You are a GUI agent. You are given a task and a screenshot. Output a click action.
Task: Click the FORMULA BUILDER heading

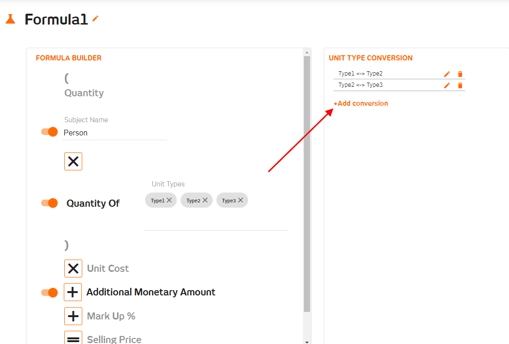click(x=69, y=58)
